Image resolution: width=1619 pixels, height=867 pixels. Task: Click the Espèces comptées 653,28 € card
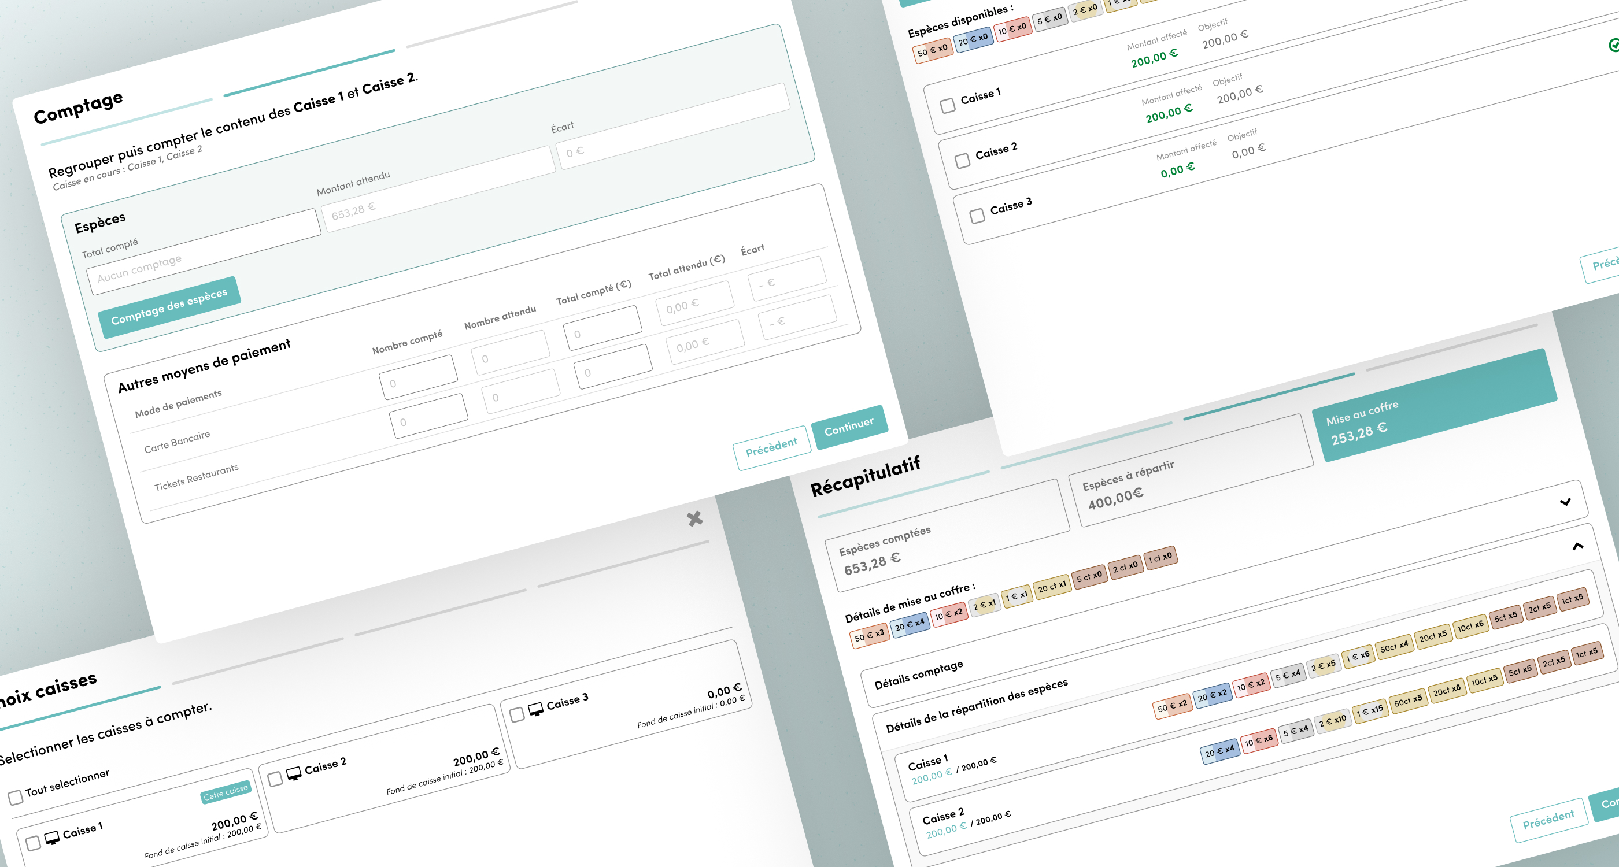(948, 536)
